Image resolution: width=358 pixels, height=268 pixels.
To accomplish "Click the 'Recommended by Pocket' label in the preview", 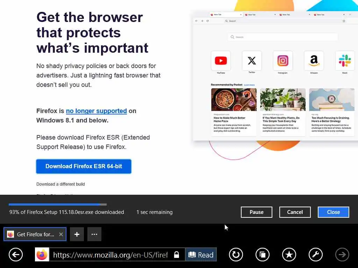I will coord(227,85).
